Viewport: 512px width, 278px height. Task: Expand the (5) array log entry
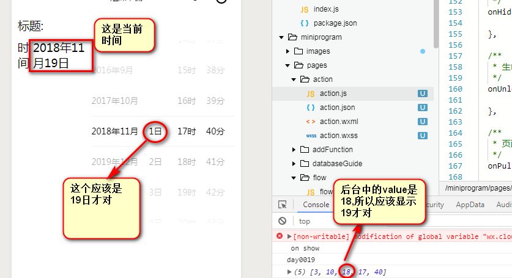289,271
